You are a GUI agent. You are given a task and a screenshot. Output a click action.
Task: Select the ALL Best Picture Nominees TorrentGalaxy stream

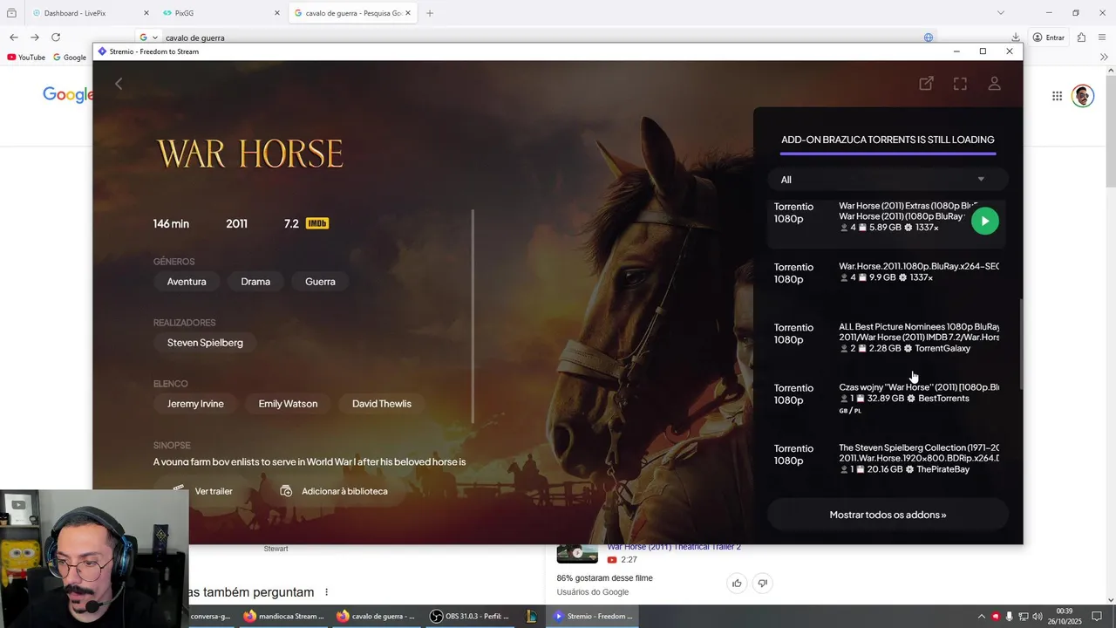(x=887, y=338)
